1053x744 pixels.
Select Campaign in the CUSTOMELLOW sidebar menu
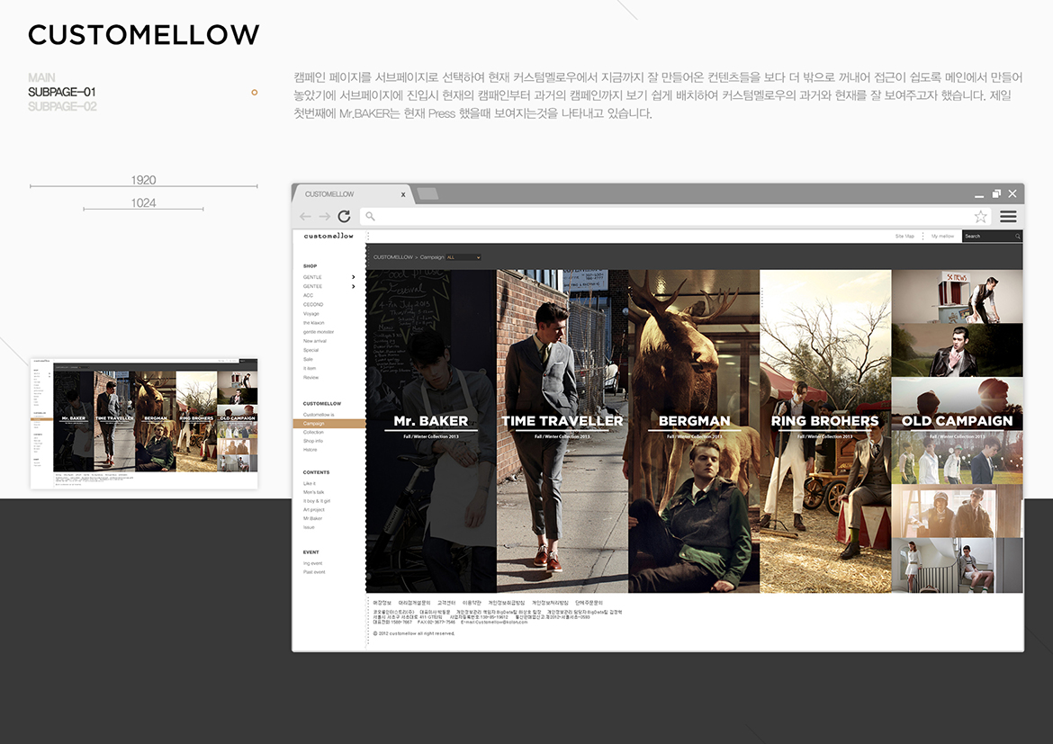point(315,424)
